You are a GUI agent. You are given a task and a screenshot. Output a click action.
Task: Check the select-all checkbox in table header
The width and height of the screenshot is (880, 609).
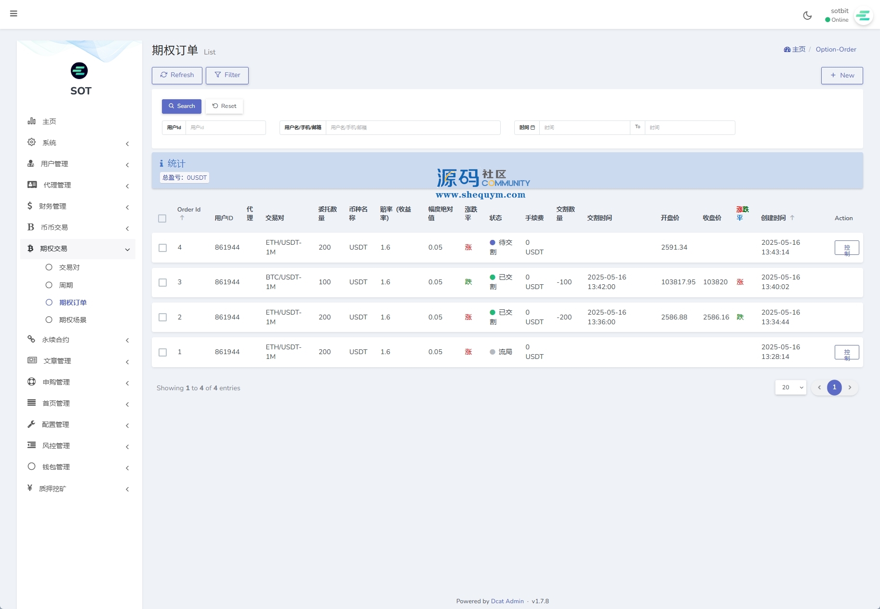coord(162,219)
